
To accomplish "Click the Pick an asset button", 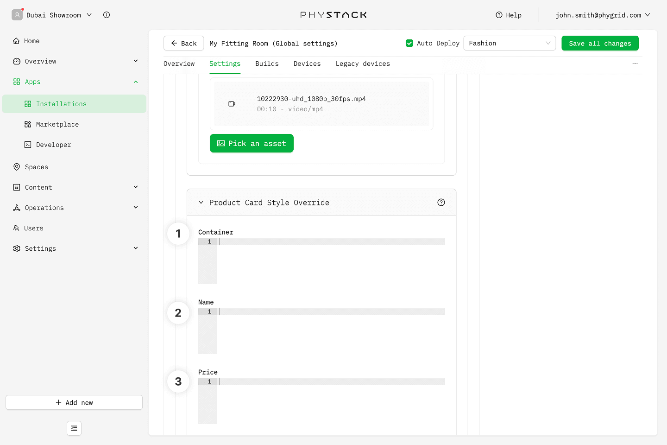I will [252, 143].
